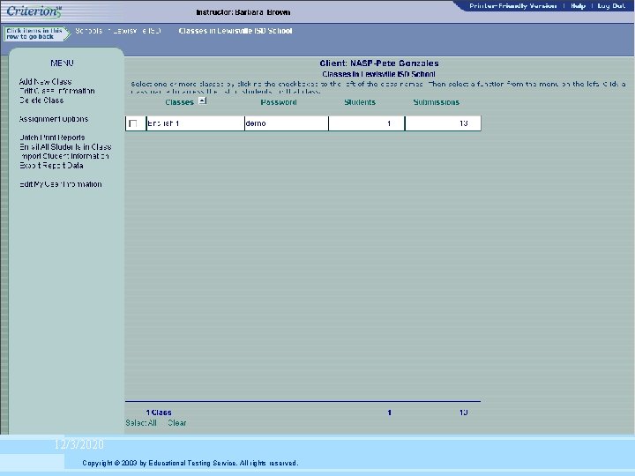
Task: Click Select All link
Action: point(141,423)
